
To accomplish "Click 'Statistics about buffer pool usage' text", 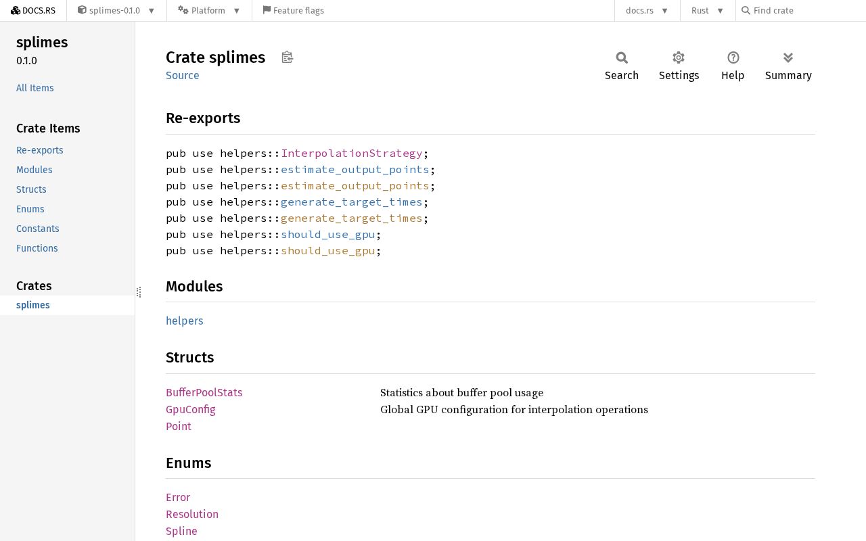I will coord(461,393).
